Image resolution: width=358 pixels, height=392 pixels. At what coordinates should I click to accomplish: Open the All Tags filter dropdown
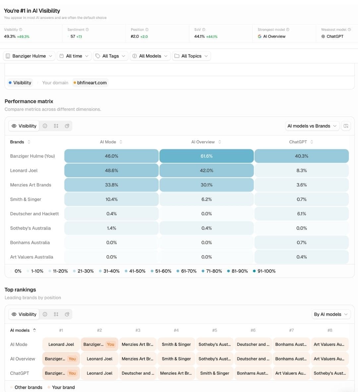click(110, 56)
